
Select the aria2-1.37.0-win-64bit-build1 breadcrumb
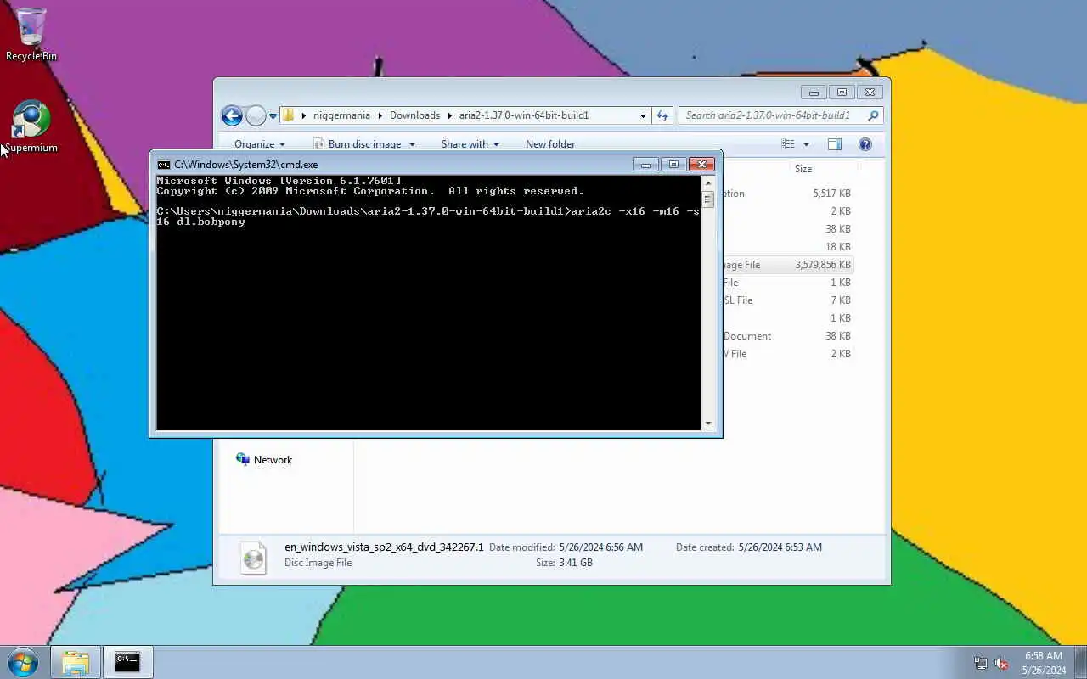click(x=524, y=115)
